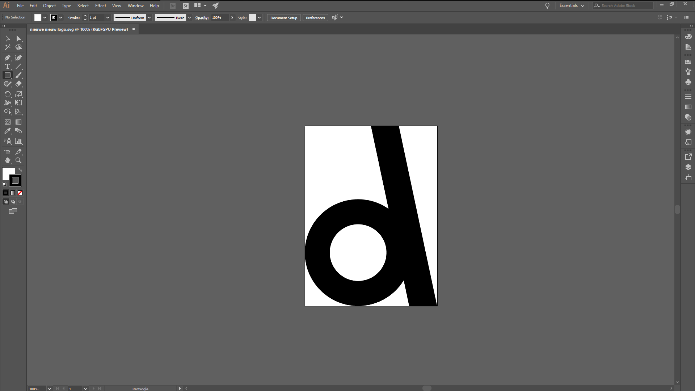Choose the Eyedropper tool

(7, 131)
